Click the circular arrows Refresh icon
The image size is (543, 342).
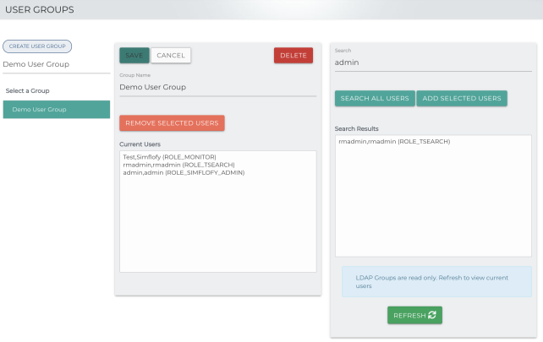pyautogui.click(x=431, y=315)
